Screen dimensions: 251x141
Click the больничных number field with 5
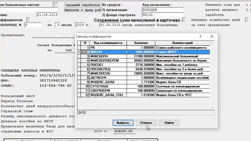33,25
